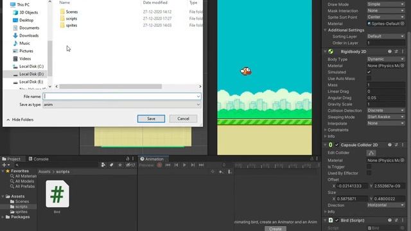Open the Draw Mode dropdown

385,4
